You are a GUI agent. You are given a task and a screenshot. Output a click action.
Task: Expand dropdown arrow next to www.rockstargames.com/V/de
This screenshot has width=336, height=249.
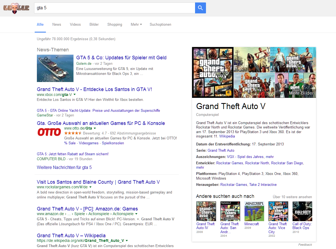click(90, 187)
